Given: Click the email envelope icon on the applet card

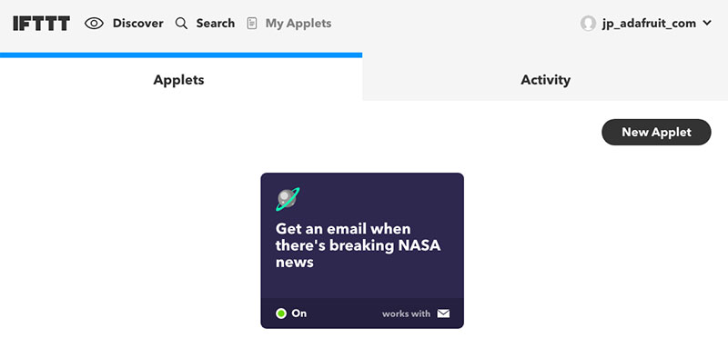Looking at the screenshot, I should coord(443,313).
